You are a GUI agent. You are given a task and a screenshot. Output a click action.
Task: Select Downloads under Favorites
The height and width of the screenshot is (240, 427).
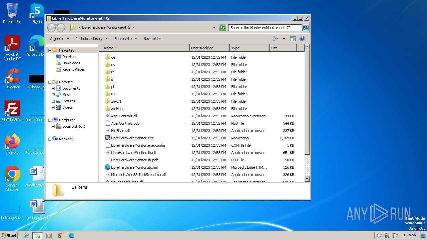[71, 63]
